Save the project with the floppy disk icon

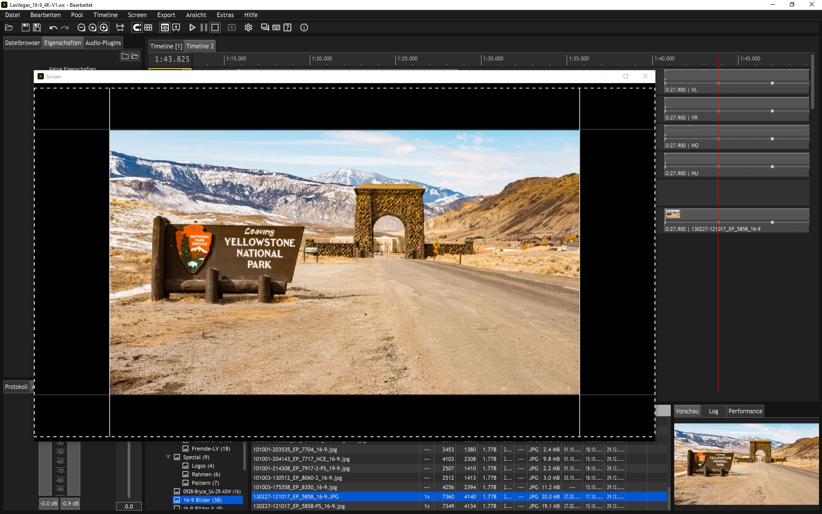pyautogui.click(x=26, y=27)
